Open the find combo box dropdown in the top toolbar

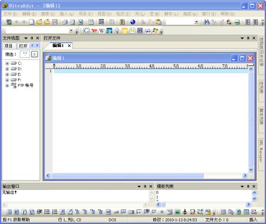click(196, 22)
